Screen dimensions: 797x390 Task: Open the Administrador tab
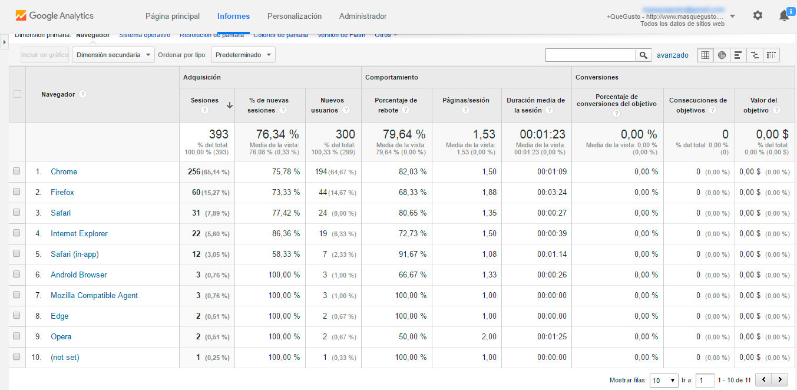pyautogui.click(x=363, y=16)
